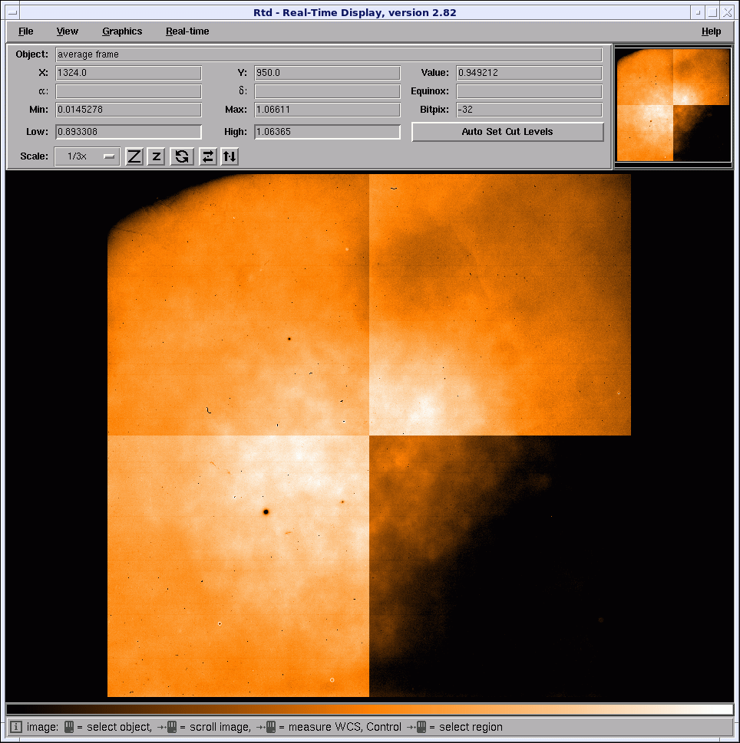Viewport: 740px width, 743px height.
Task: Click the alpha coordinate field
Action: tap(128, 91)
